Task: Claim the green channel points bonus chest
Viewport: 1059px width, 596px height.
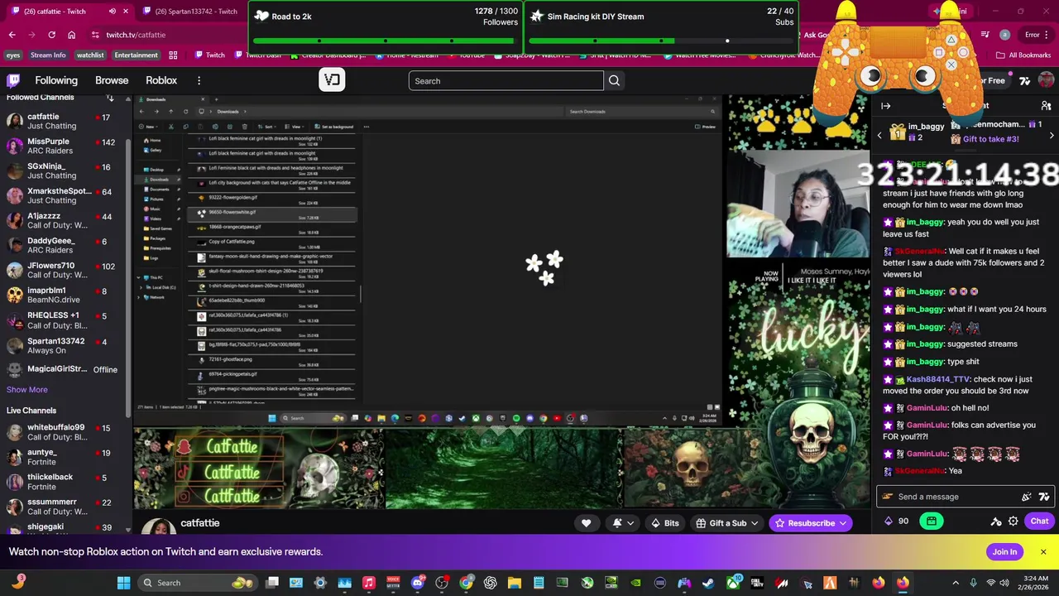Action: [932, 521]
